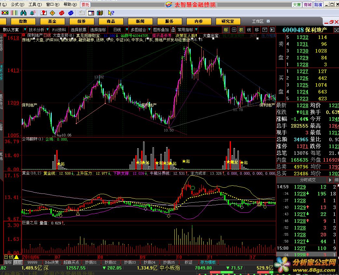Close the 600048 保利地产 quote panel
The image size is (339, 275).
[x=336, y=30]
